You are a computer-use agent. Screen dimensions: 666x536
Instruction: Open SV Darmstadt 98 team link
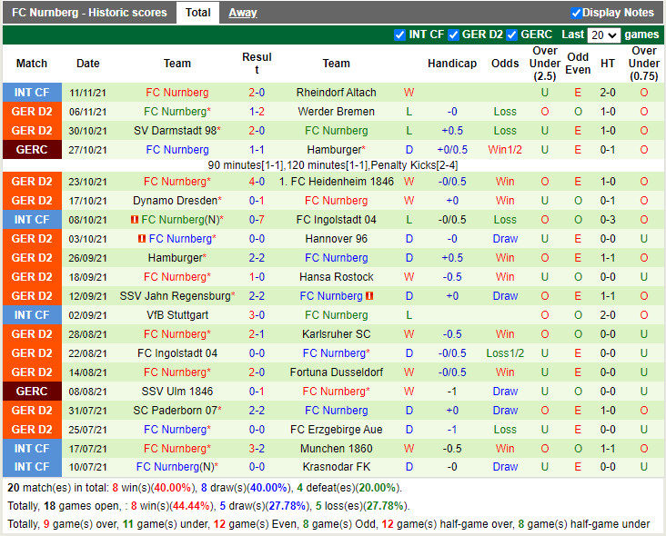[x=175, y=131]
